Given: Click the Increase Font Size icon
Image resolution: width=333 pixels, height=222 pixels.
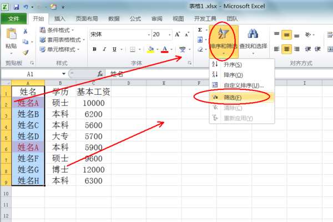Looking at the screenshot, I should [178, 34].
